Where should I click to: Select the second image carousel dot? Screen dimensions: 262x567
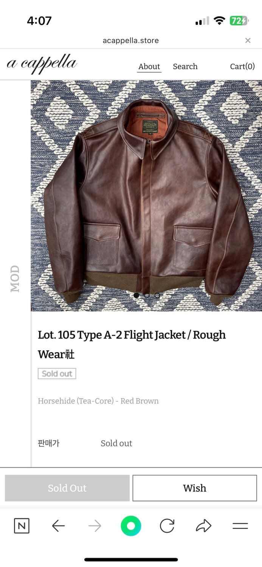click(147, 295)
